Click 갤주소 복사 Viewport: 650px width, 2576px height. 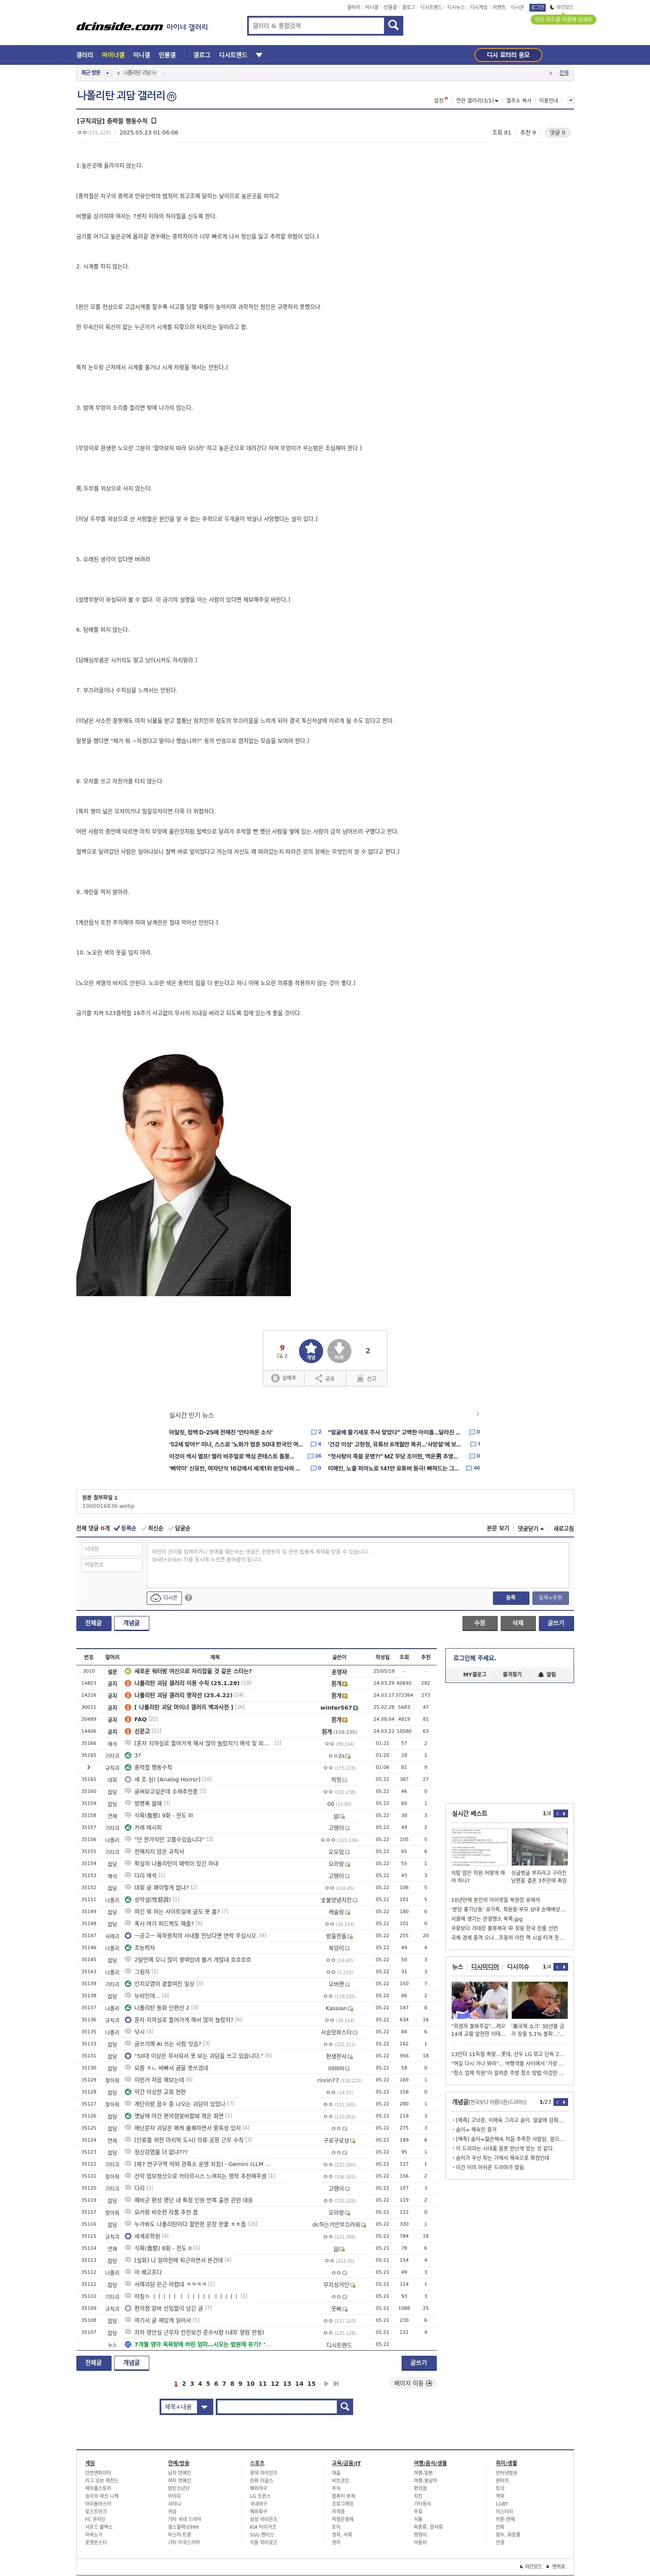click(x=519, y=101)
